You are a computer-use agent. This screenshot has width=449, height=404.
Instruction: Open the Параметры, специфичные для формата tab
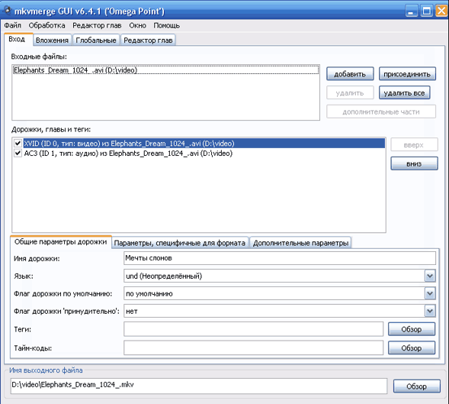pos(180,243)
